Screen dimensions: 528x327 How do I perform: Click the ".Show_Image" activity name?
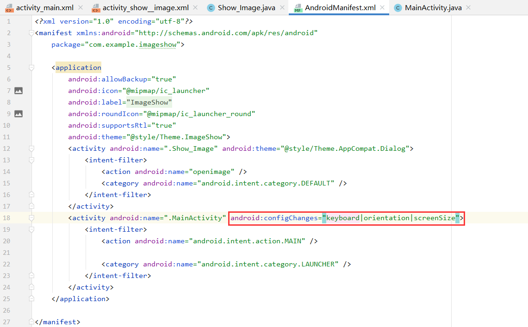191,148
